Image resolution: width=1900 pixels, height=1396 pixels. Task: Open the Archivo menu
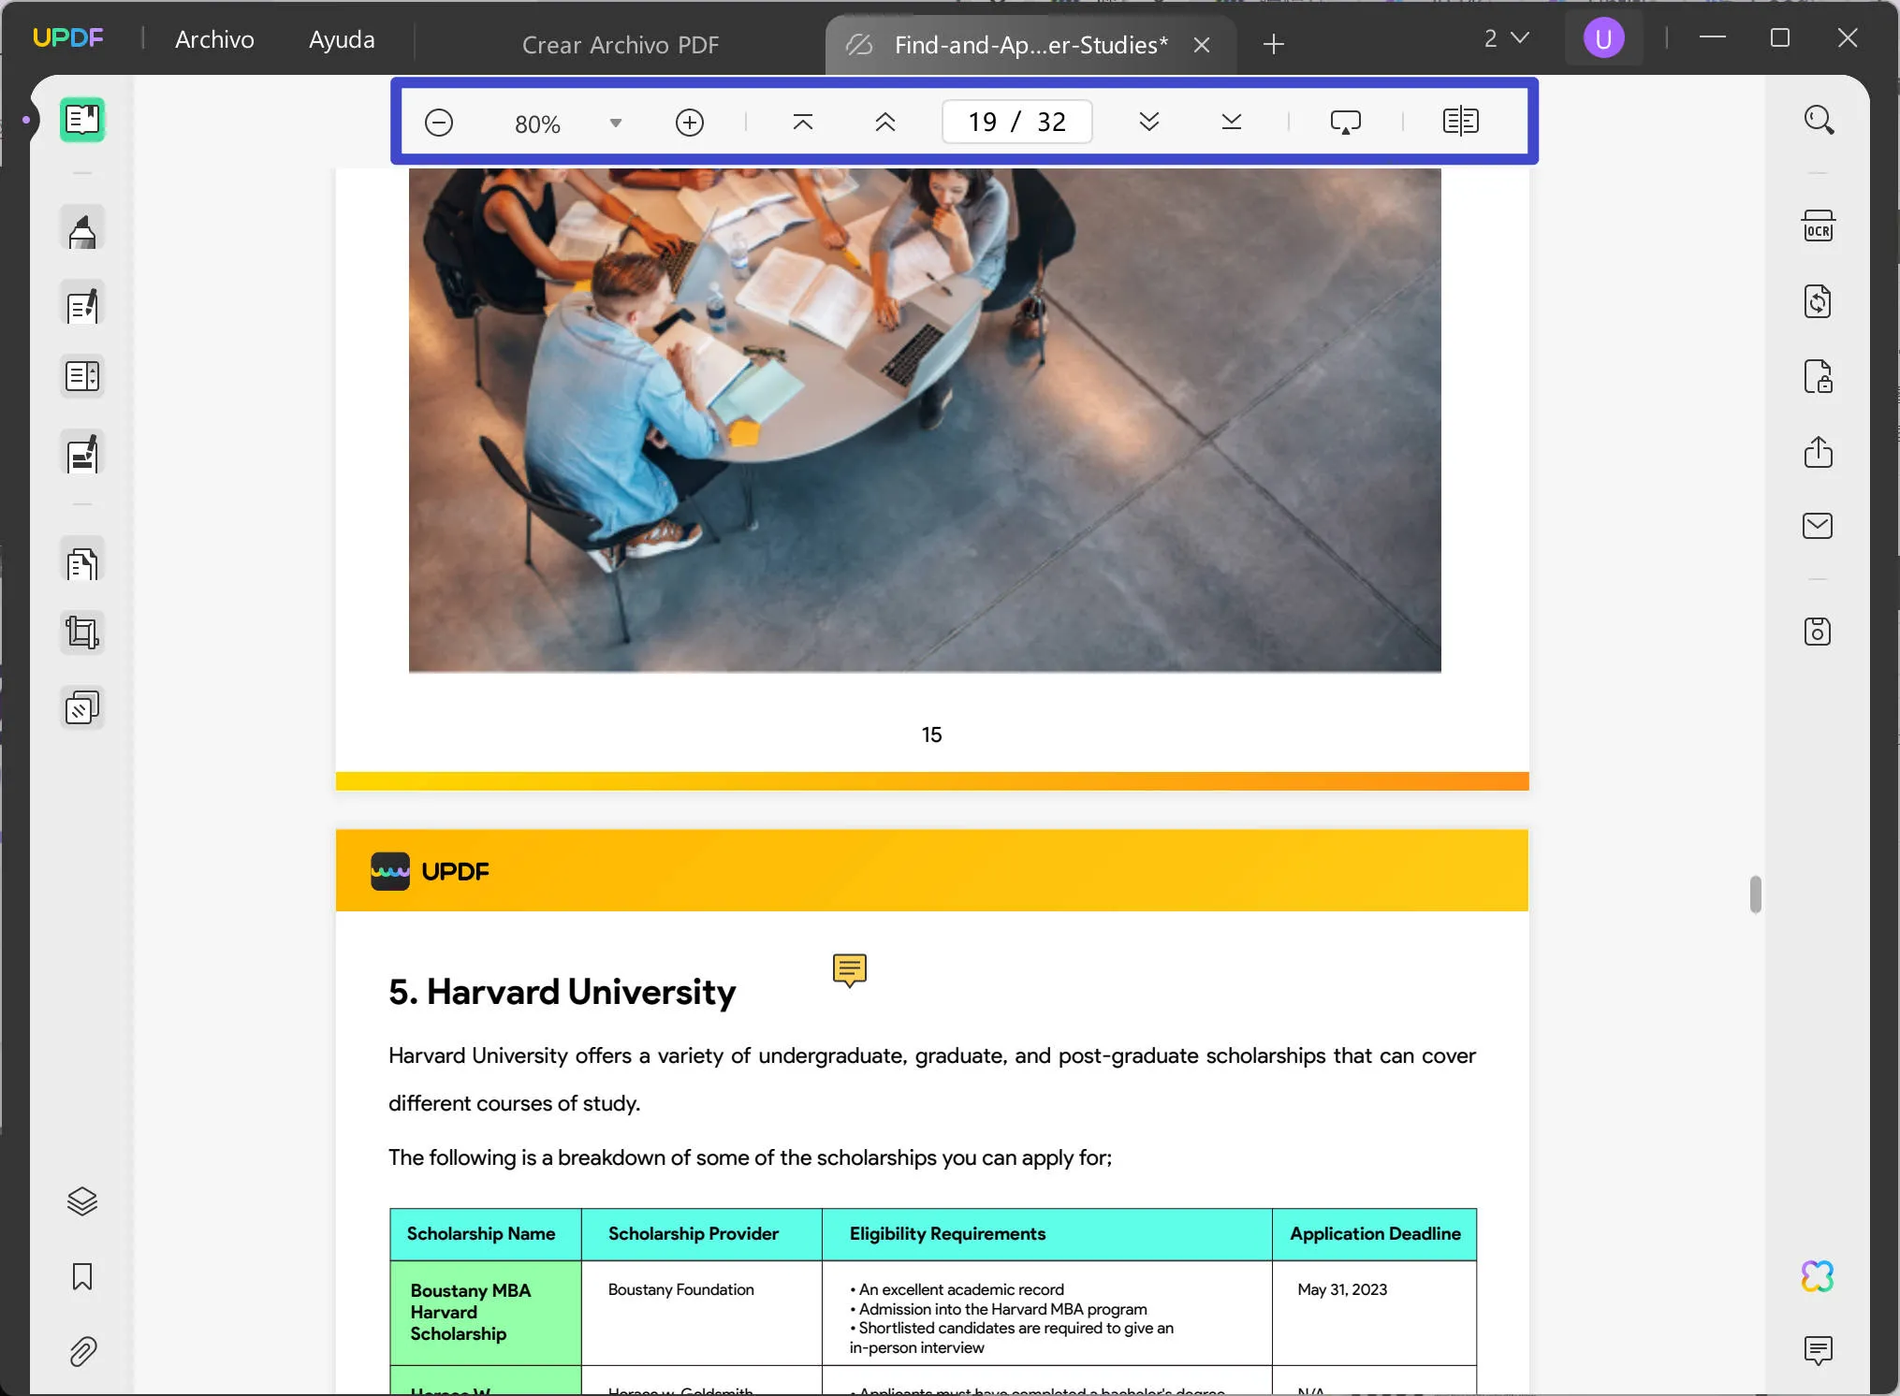click(x=214, y=39)
